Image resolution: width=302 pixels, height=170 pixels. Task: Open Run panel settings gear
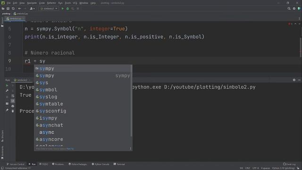click(x=294, y=80)
